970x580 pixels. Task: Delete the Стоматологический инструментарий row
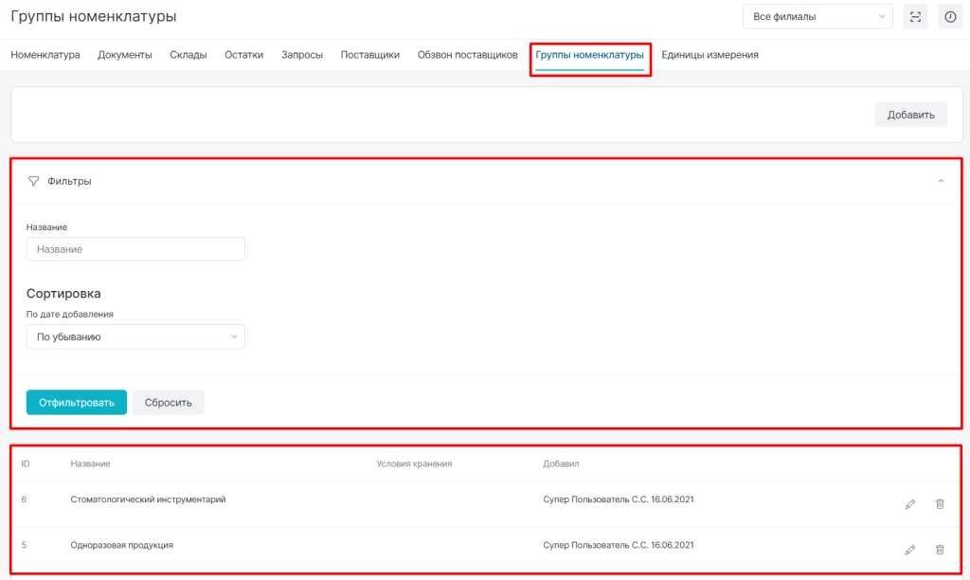pos(940,504)
